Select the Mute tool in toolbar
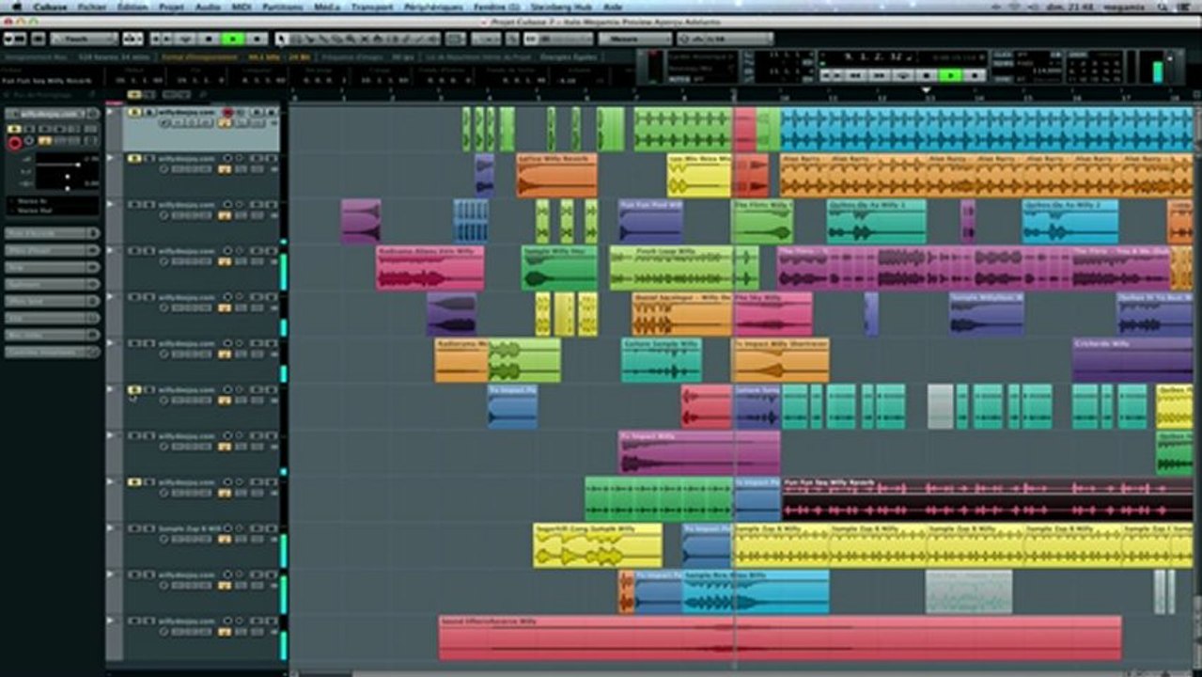The height and width of the screenshot is (677, 1202). (365, 39)
